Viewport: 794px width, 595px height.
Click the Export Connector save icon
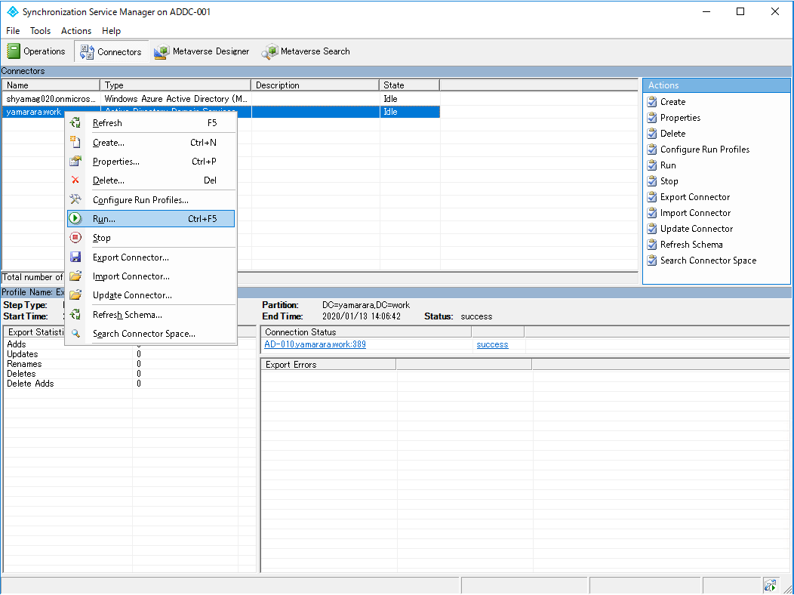click(x=75, y=257)
